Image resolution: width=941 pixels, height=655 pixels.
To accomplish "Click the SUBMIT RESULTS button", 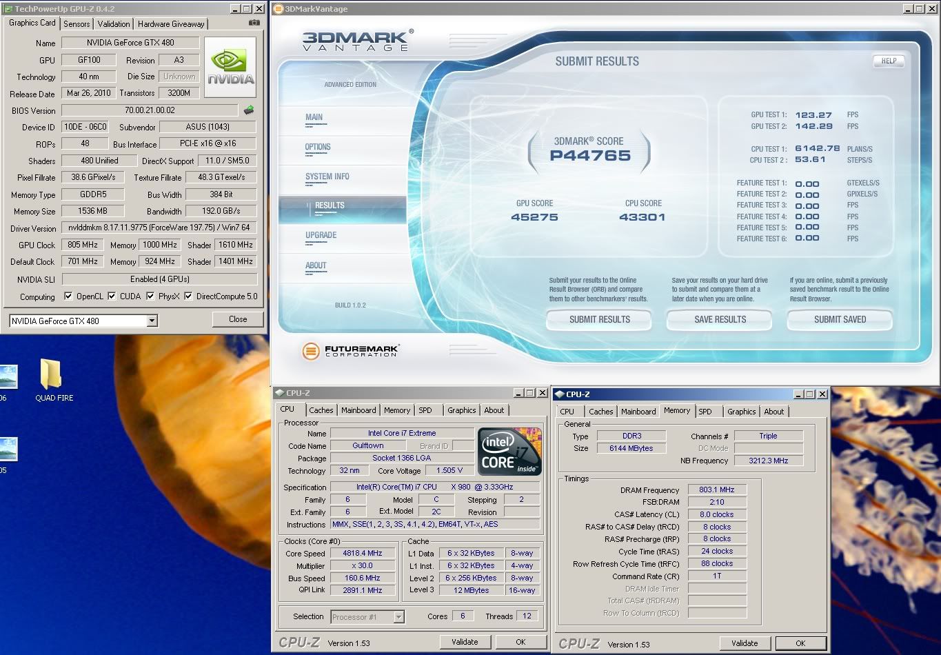I will [599, 320].
